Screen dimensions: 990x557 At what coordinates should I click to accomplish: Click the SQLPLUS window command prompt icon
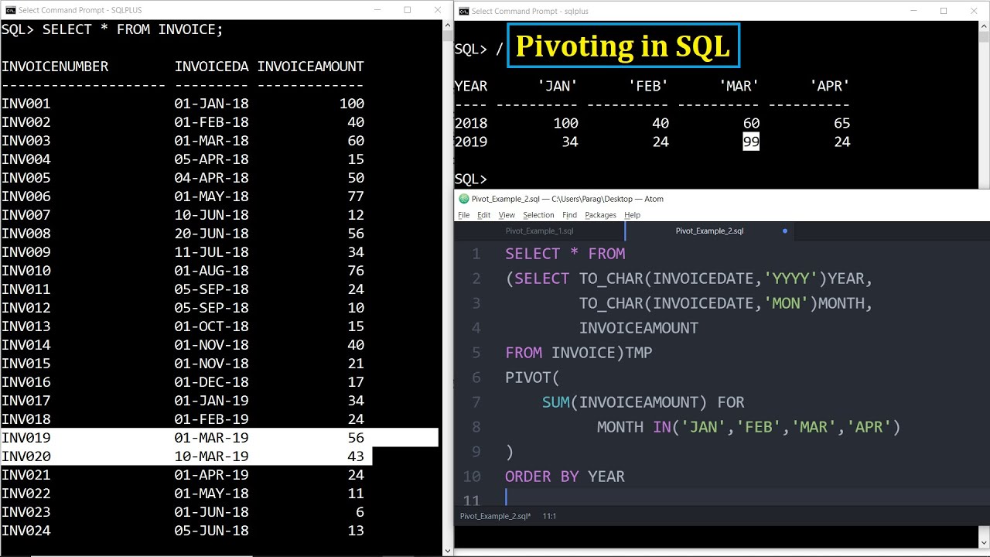[11, 10]
